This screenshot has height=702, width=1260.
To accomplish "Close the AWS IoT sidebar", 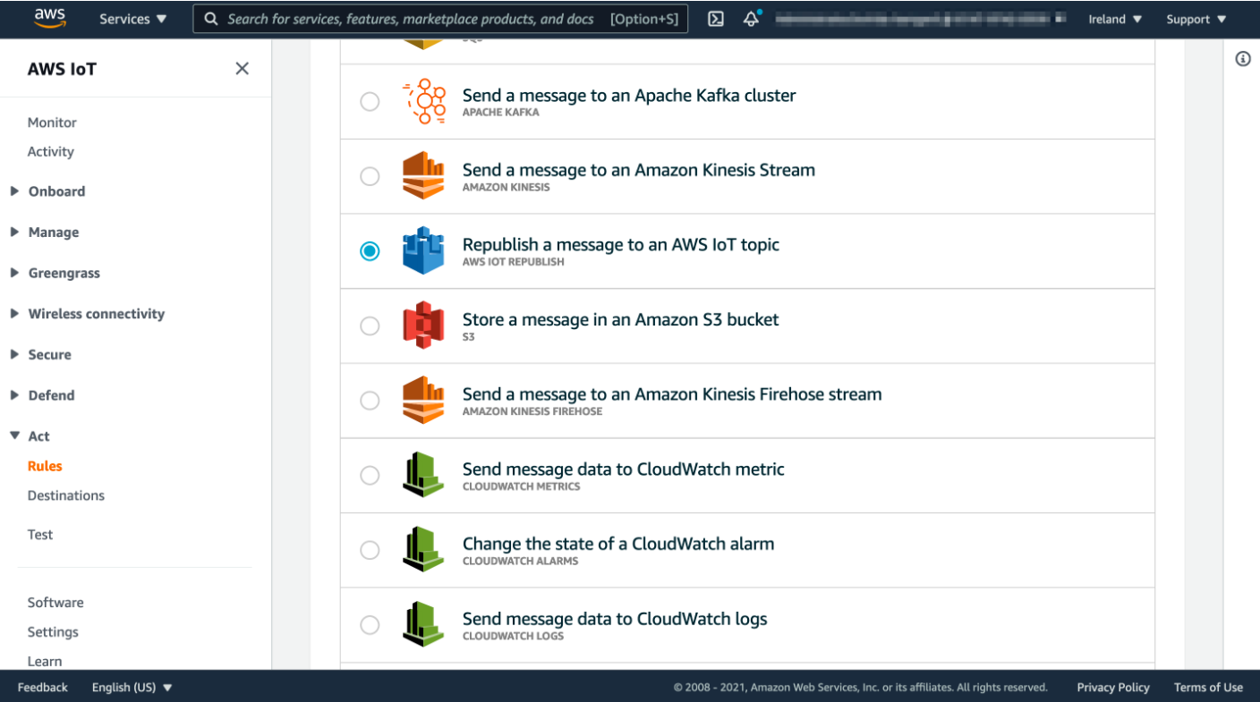I will pyautogui.click(x=242, y=69).
